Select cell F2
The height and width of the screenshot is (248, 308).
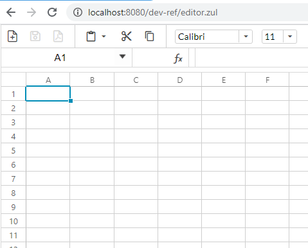[267, 108]
